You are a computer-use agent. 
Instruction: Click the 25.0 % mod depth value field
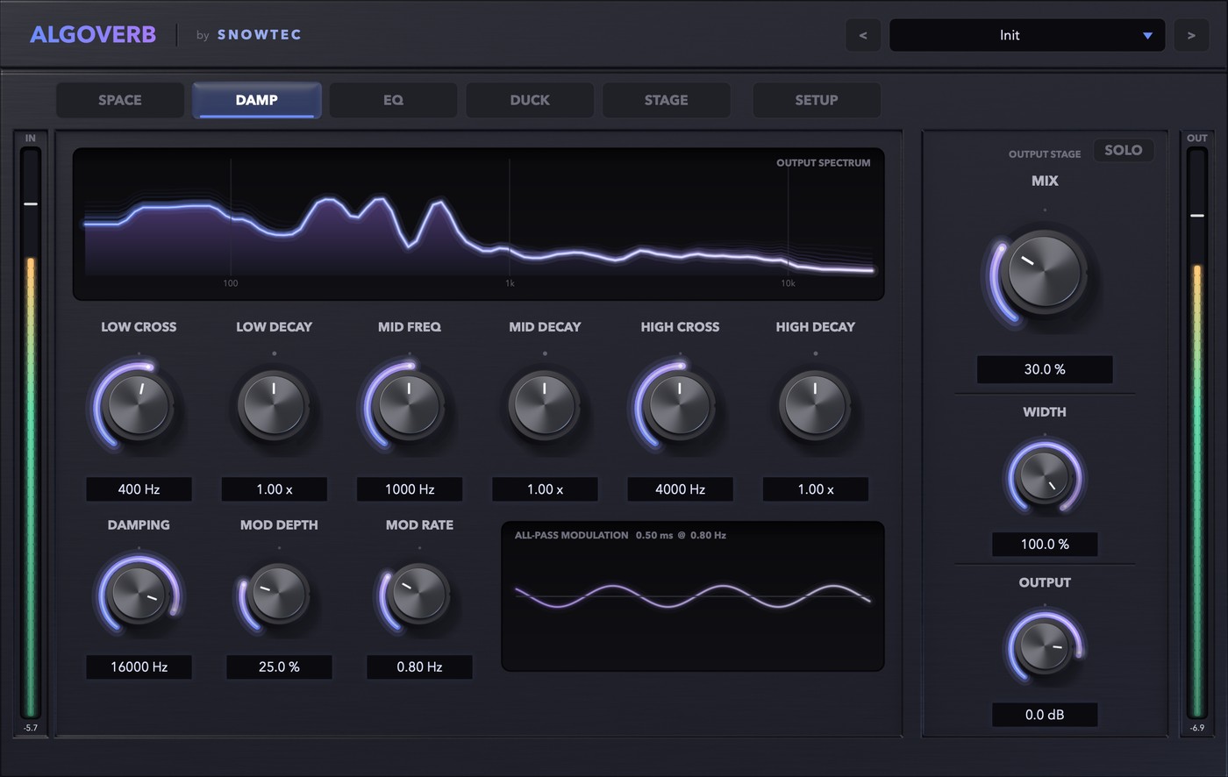[279, 667]
